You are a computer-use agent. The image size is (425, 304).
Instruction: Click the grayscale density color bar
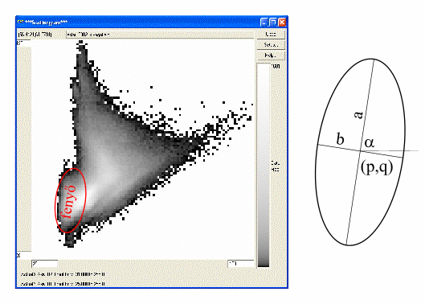tap(264, 165)
